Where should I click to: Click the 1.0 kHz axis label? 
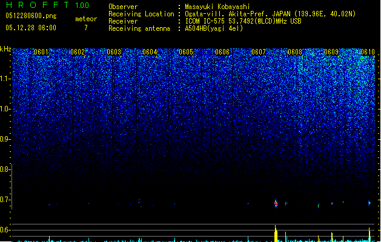(5, 109)
